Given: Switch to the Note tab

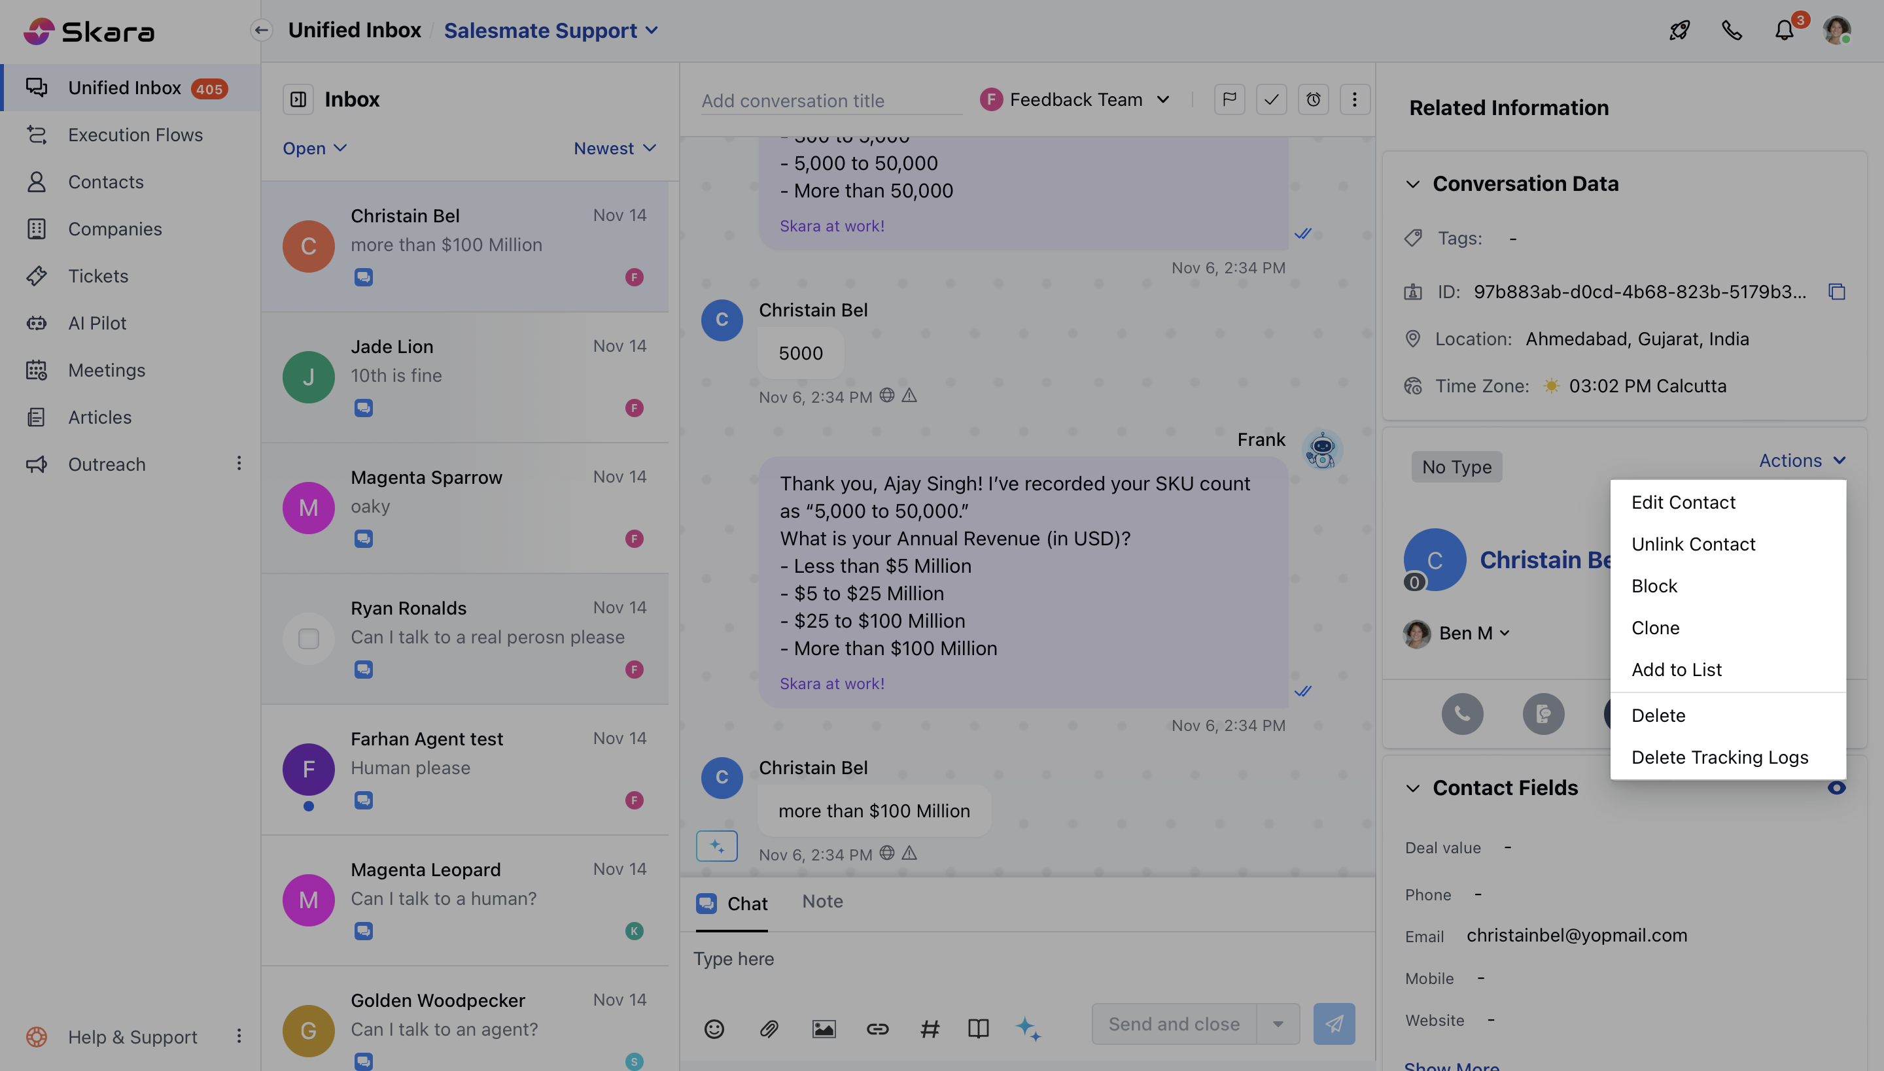Looking at the screenshot, I should (x=822, y=901).
